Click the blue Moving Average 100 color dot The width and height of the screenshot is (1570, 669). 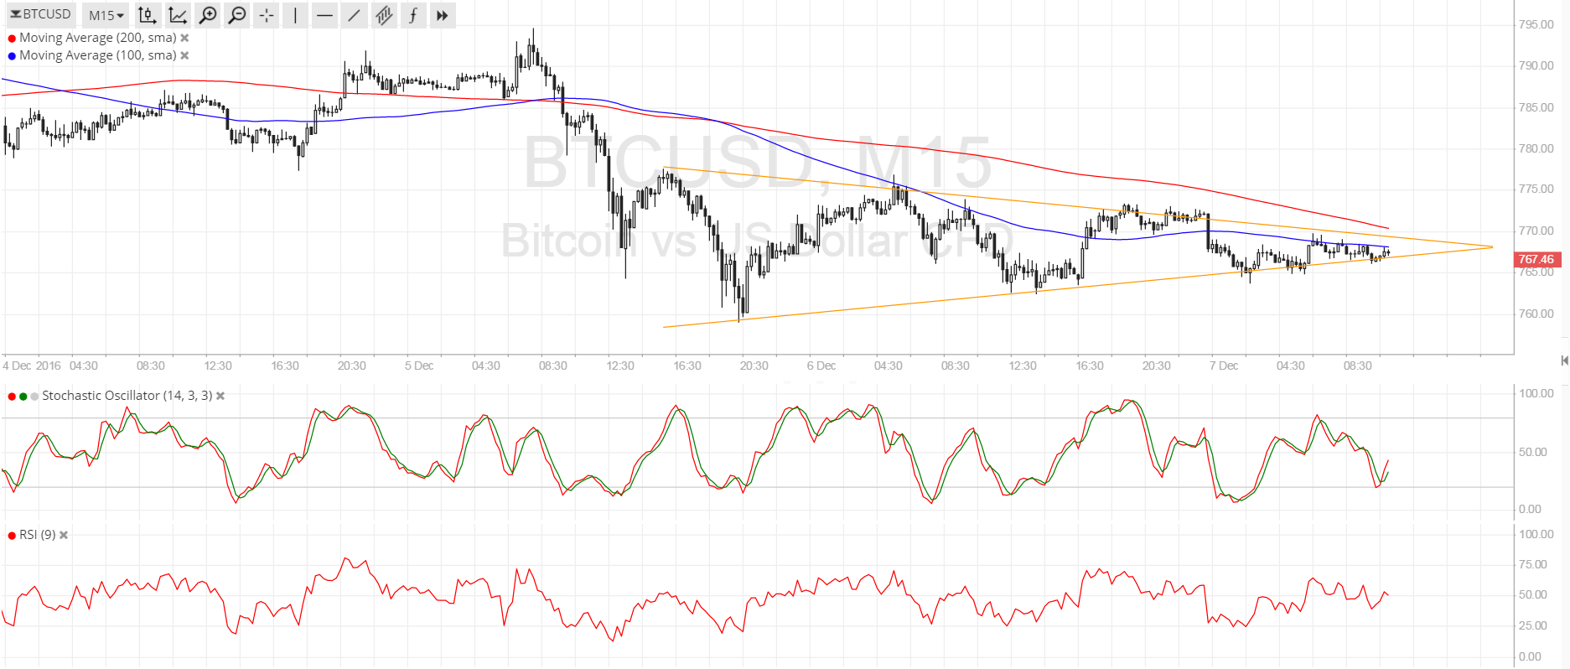12,56
